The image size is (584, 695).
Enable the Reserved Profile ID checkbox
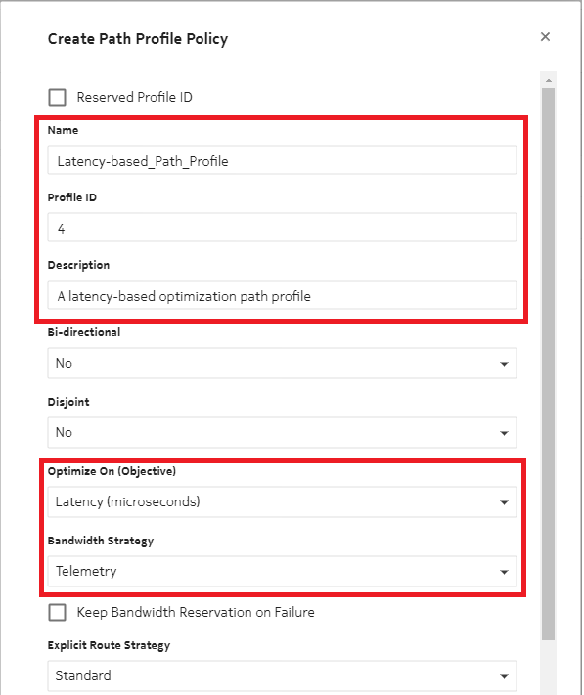[57, 97]
